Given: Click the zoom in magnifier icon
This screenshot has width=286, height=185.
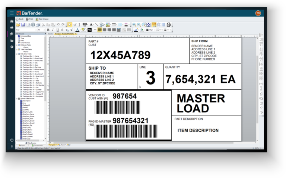Looking at the screenshot, I should coord(134,24).
